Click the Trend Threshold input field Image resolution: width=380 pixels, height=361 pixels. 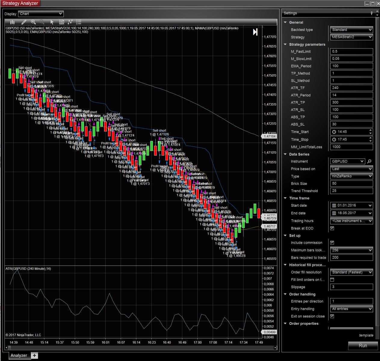351,191
